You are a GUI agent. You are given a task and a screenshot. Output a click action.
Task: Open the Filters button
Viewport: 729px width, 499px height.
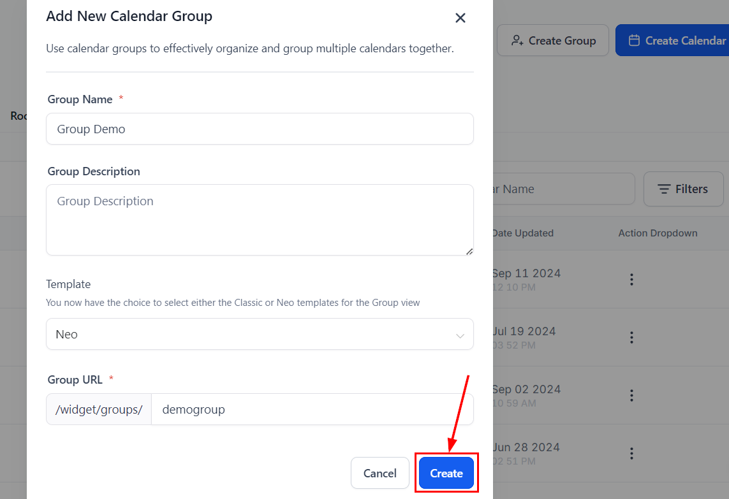[x=683, y=189]
